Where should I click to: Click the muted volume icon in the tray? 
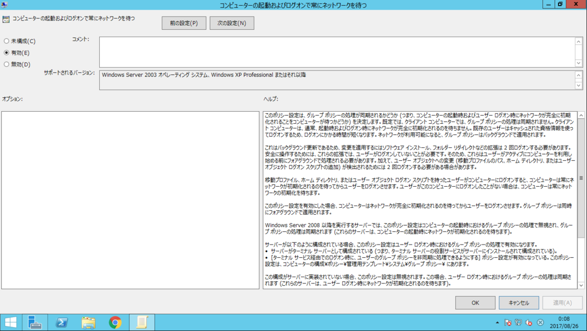tap(529, 323)
